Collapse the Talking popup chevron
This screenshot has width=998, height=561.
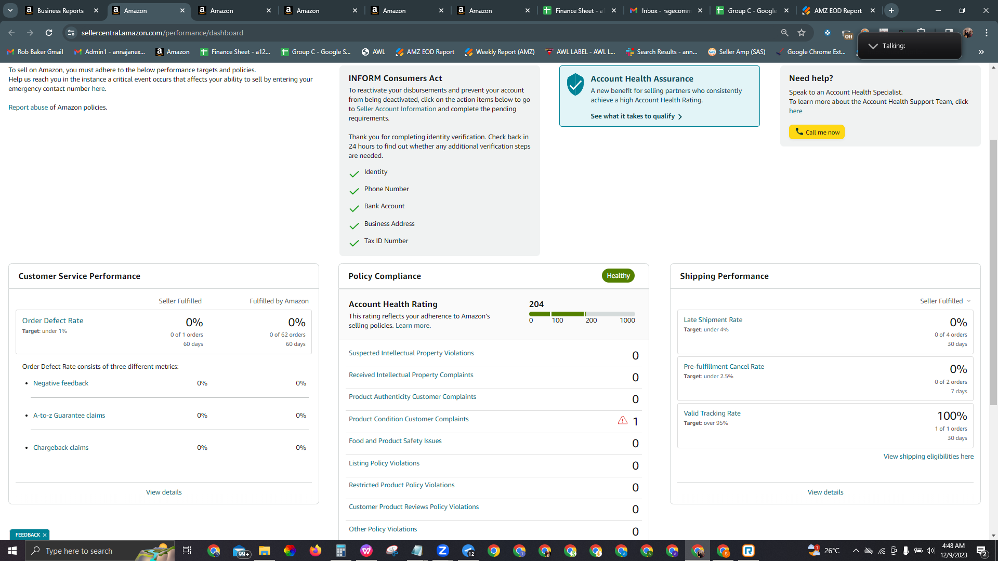coord(873,46)
